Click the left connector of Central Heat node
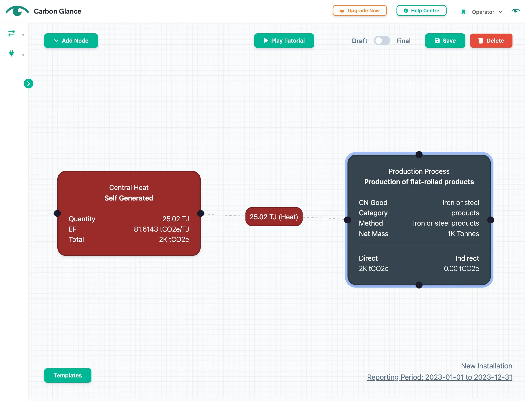 click(x=57, y=213)
